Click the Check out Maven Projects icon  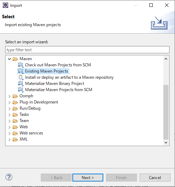21,65
